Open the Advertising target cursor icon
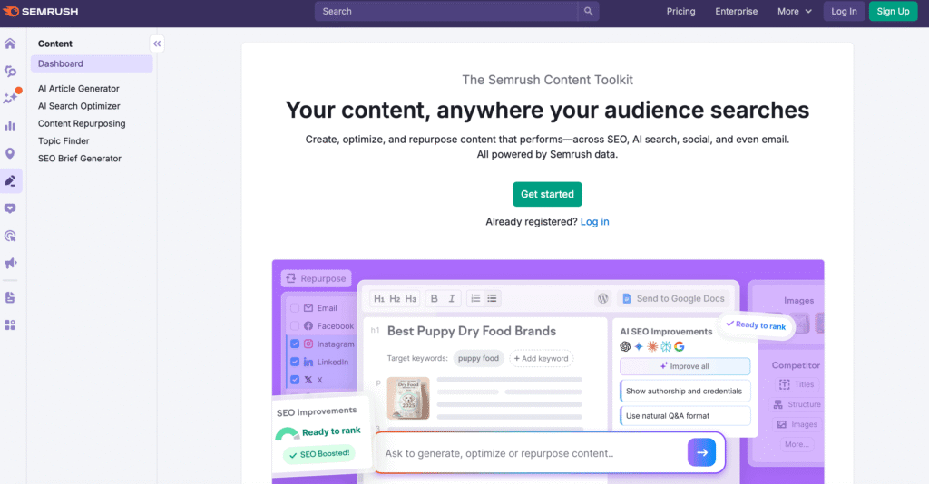Image resolution: width=929 pixels, height=484 pixels. coord(10,236)
